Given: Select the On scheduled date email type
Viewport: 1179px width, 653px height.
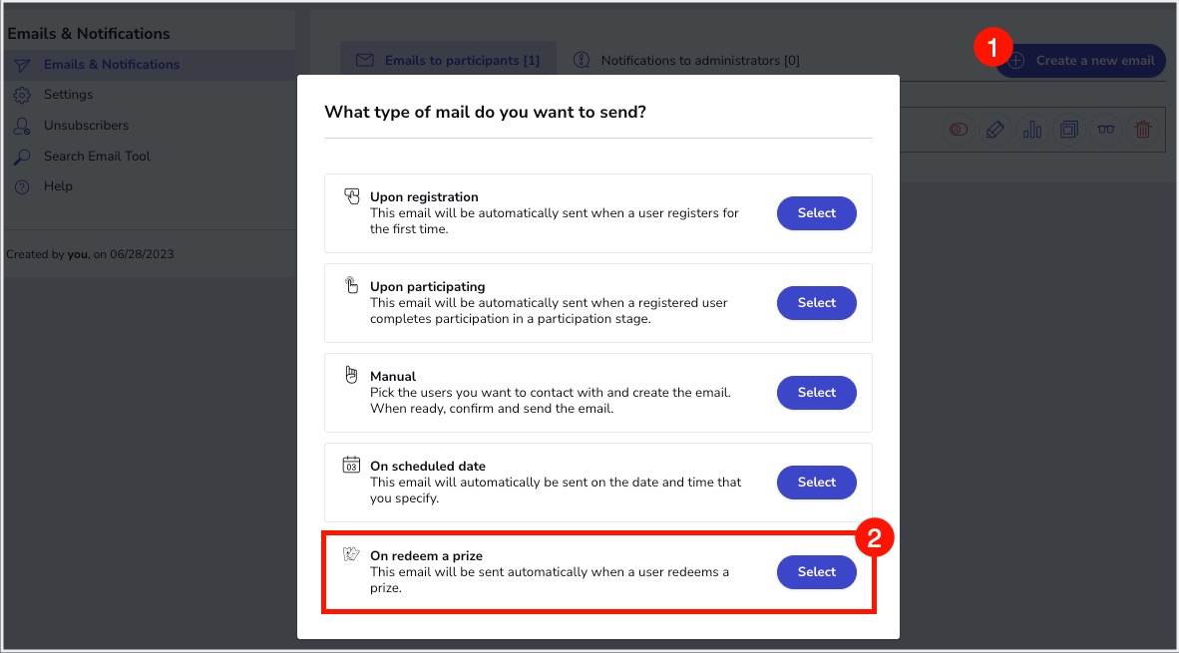Looking at the screenshot, I should (816, 483).
